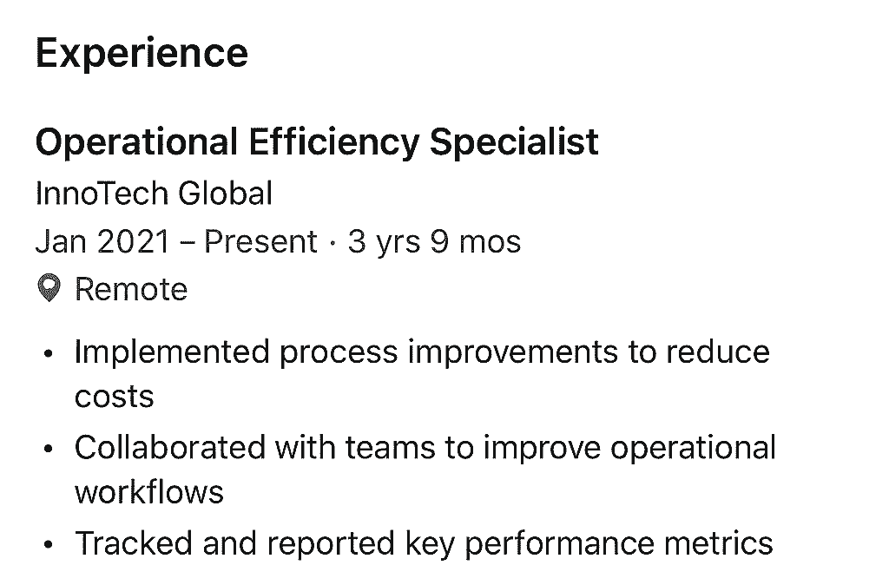Click the word Present in date range

pos(260,241)
